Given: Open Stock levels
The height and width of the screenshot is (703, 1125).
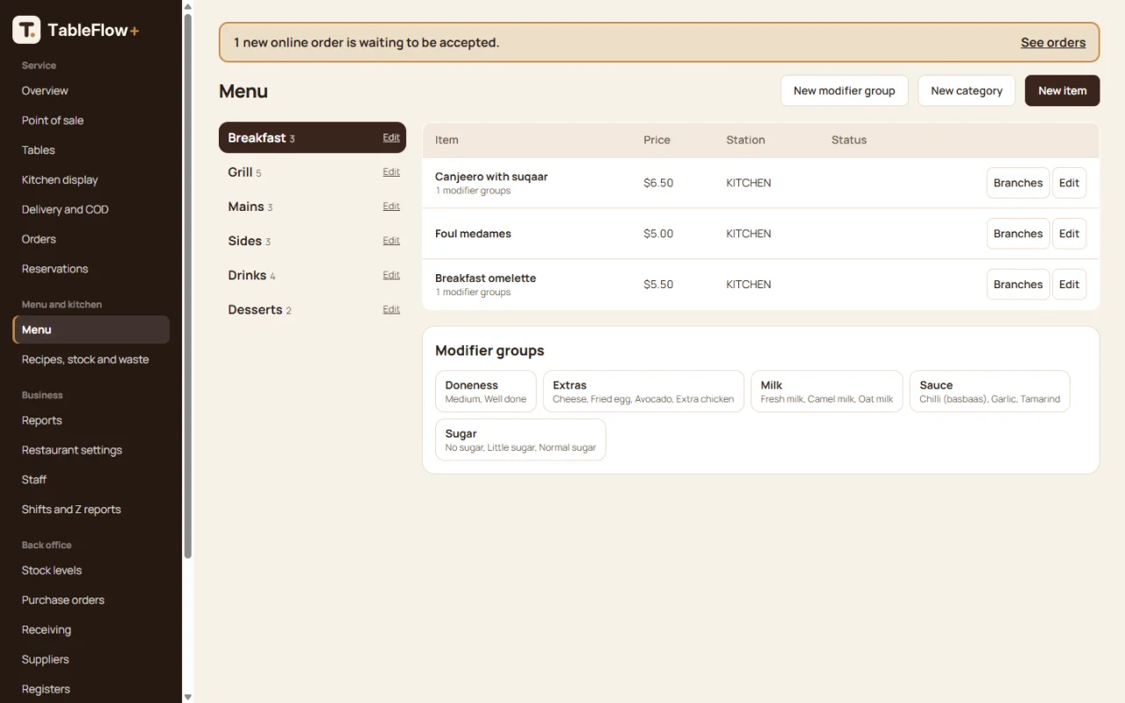Looking at the screenshot, I should [x=91, y=570].
